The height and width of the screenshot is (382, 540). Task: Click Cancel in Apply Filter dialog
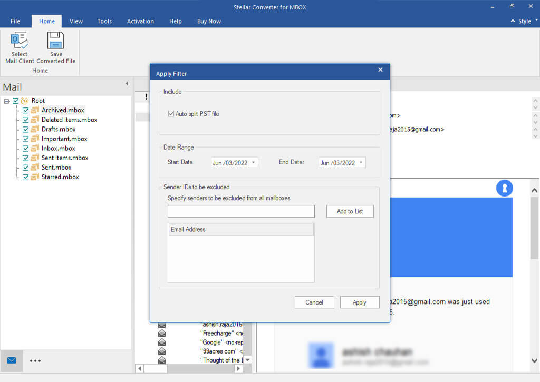pyautogui.click(x=314, y=302)
